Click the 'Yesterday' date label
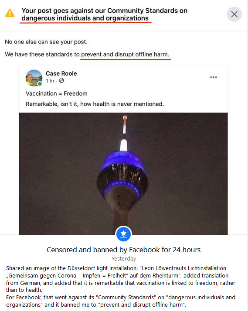248x311 pixels. pos(124,259)
